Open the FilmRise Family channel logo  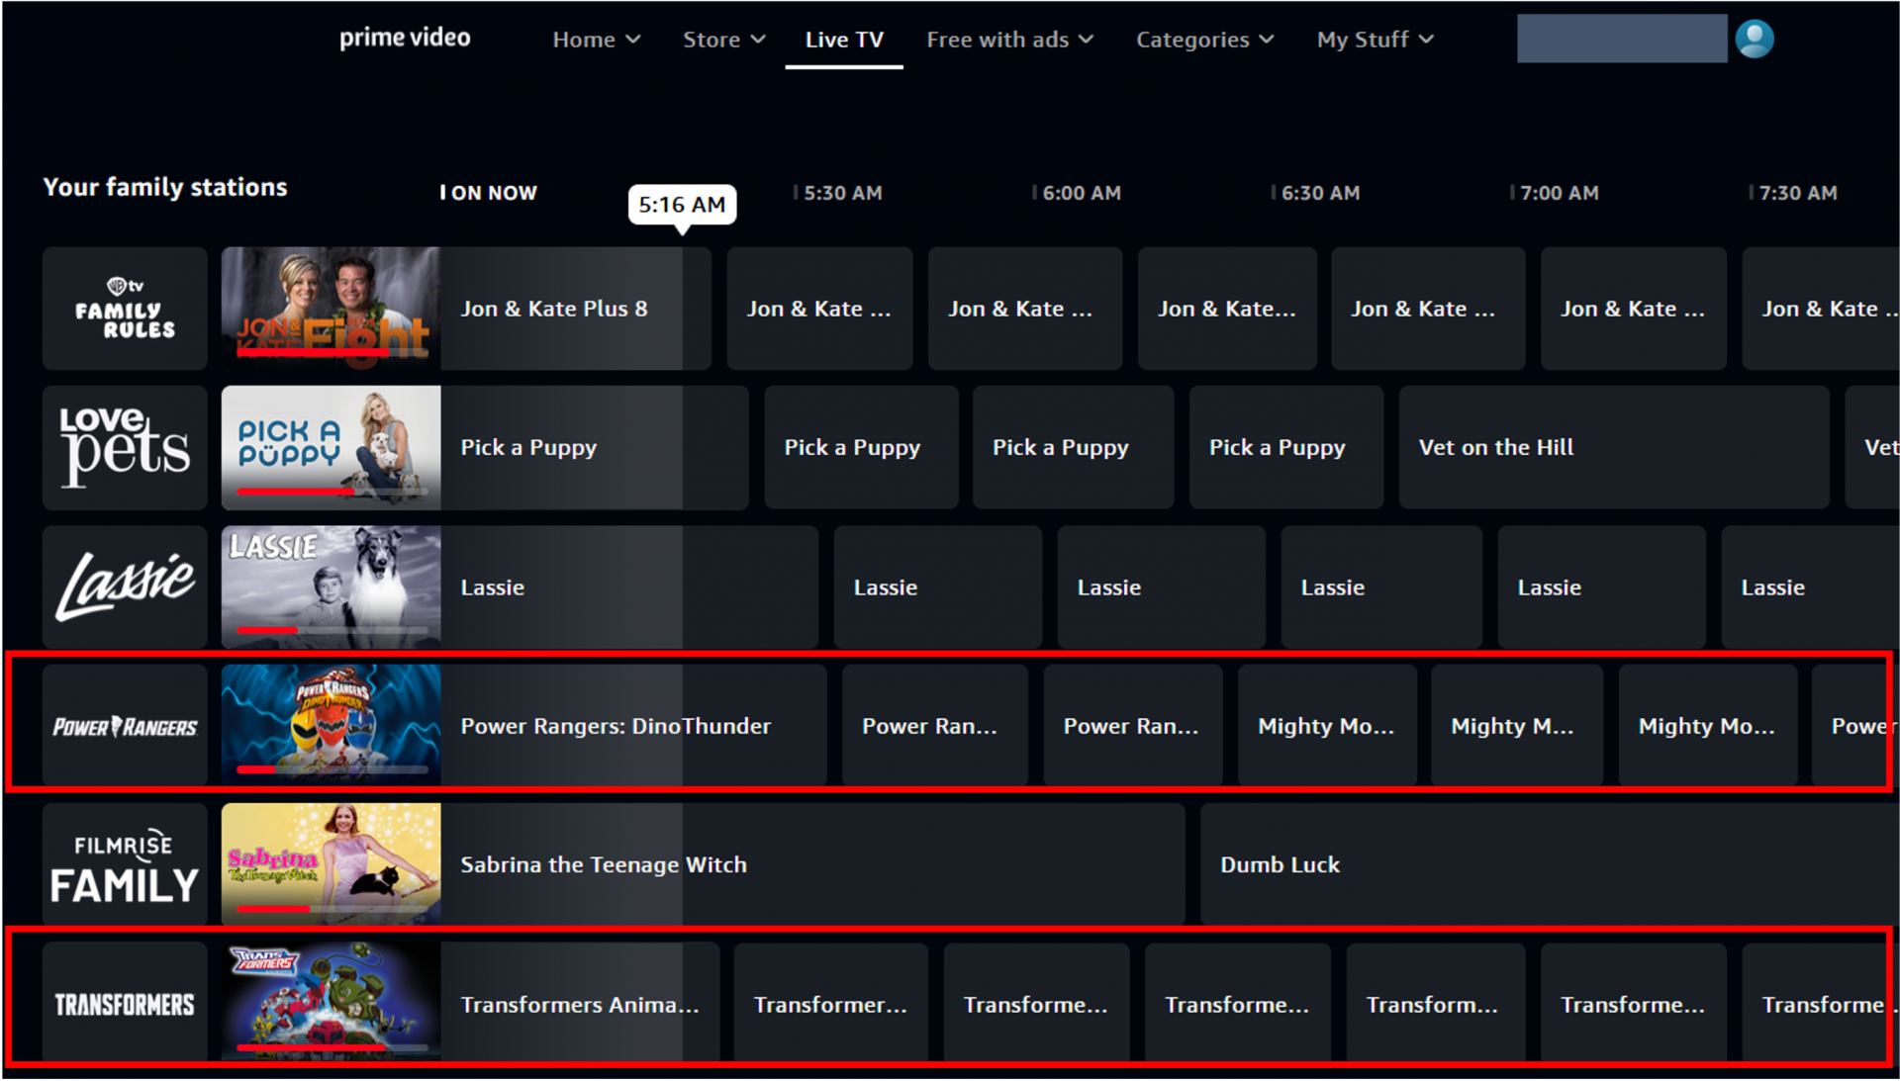coord(125,864)
